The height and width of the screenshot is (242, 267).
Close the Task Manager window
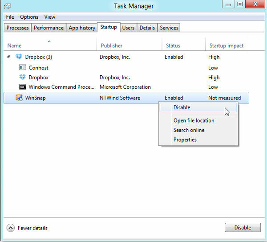[x=255, y=4]
